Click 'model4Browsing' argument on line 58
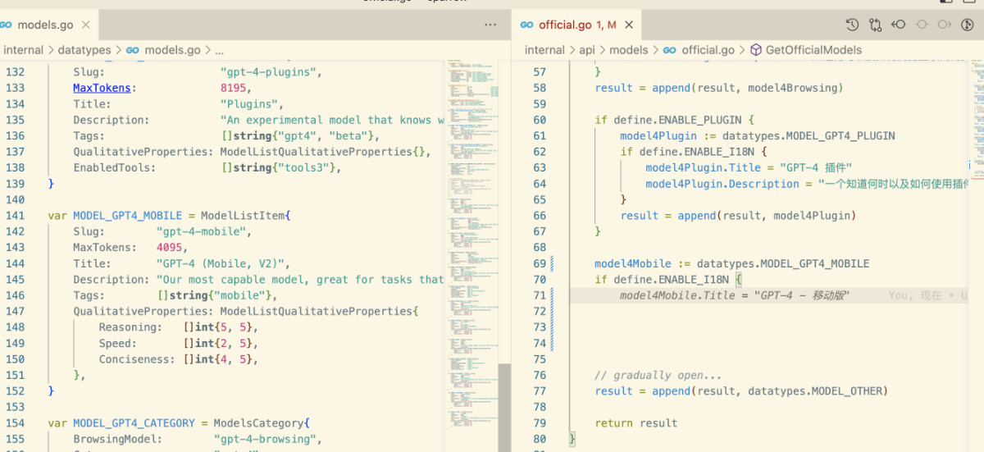 (x=793, y=88)
